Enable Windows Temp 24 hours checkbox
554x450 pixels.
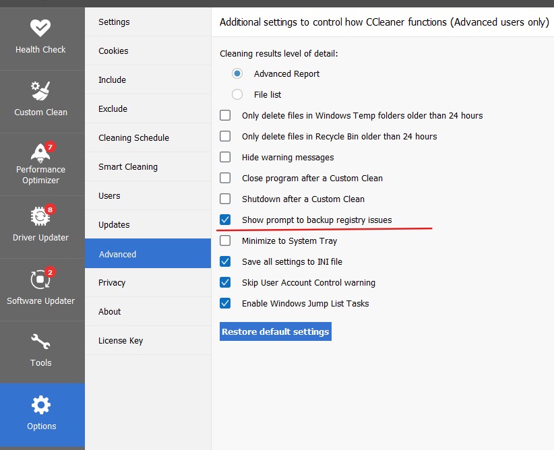pos(225,115)
